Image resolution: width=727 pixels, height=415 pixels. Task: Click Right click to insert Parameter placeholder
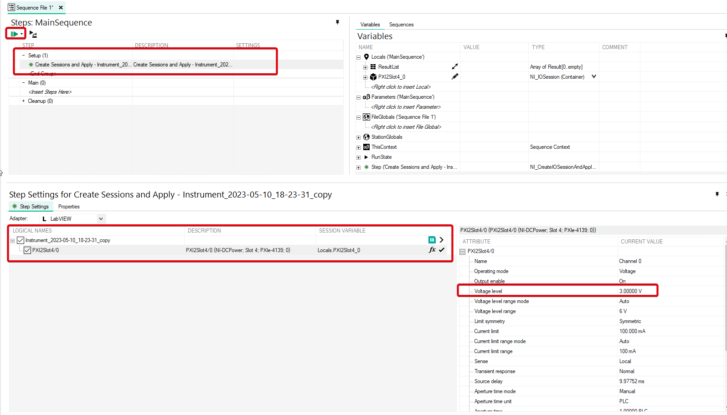point(406,107)
